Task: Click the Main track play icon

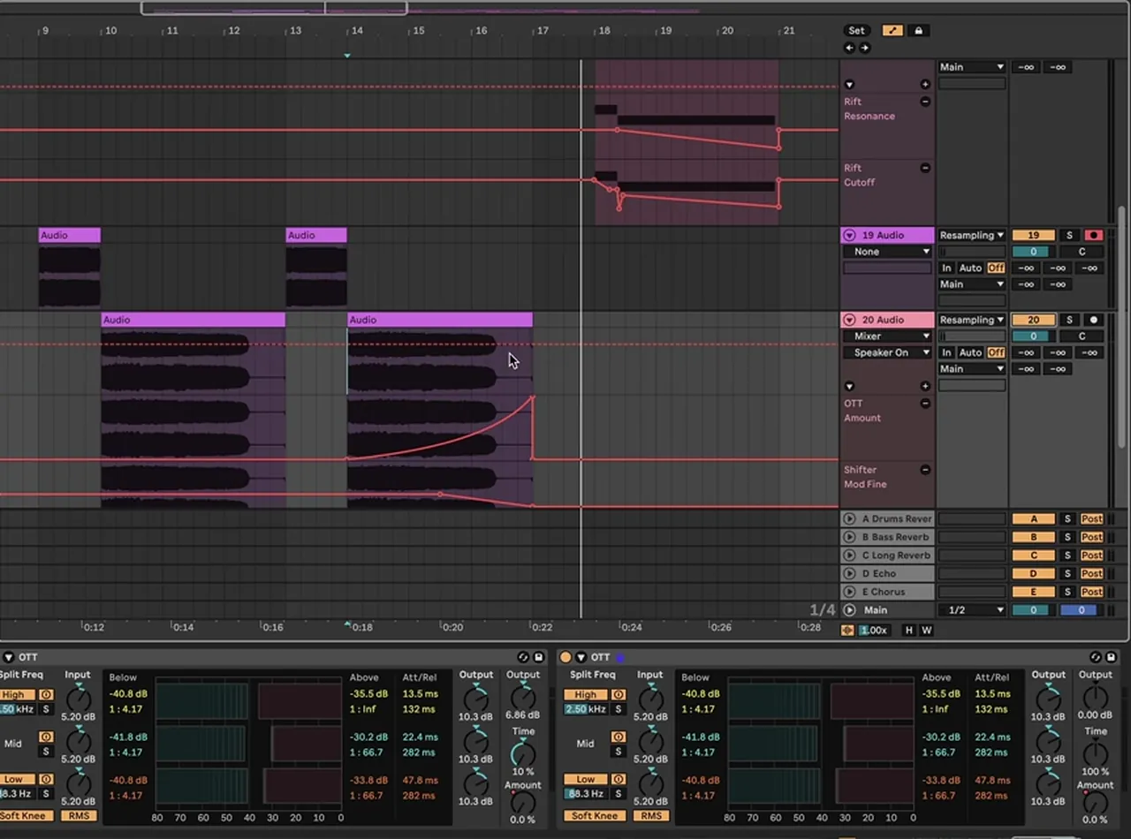Action: [850, 610]
